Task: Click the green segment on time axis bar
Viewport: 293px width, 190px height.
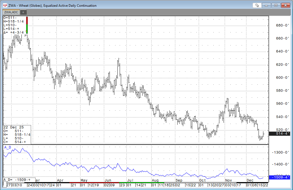Action: (135, 183)
